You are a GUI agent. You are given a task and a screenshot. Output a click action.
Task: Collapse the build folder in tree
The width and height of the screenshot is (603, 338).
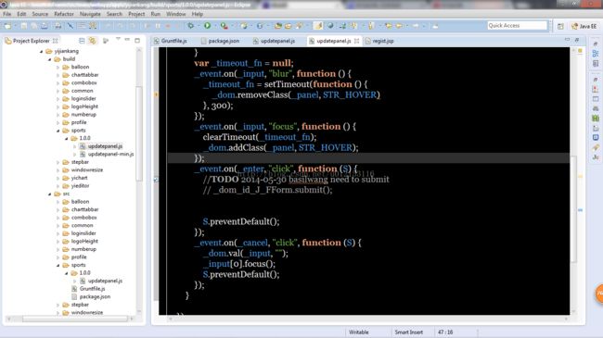[x=49, y=59]
